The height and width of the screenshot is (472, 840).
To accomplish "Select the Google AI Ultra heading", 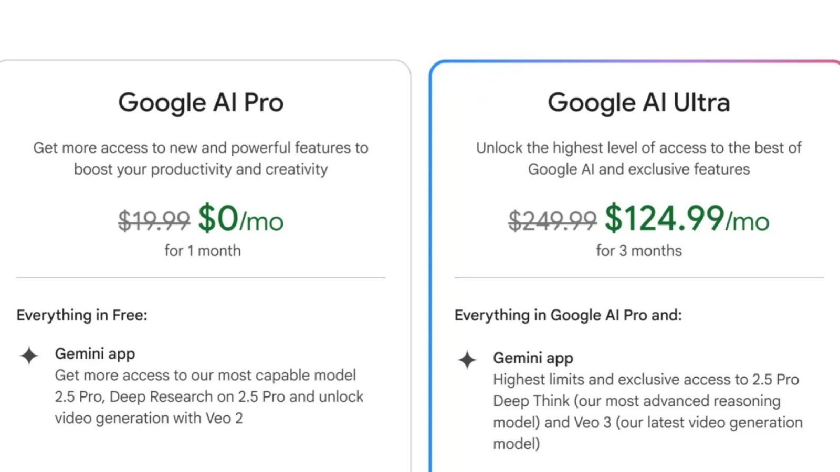I will coord(638,102).
